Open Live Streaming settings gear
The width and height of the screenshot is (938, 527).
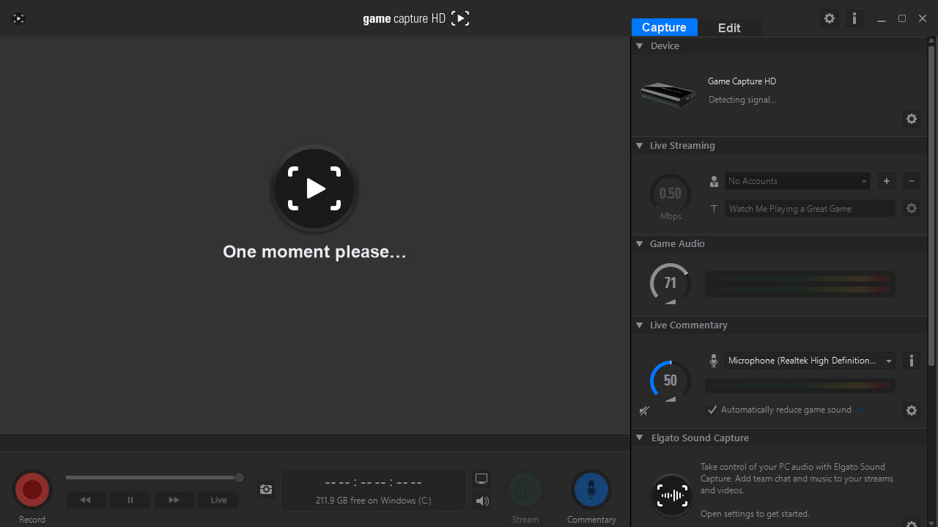[912, 209]
